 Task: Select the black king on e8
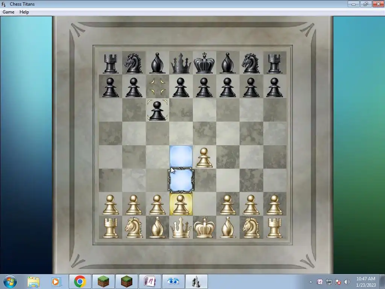tap(204, 63)
